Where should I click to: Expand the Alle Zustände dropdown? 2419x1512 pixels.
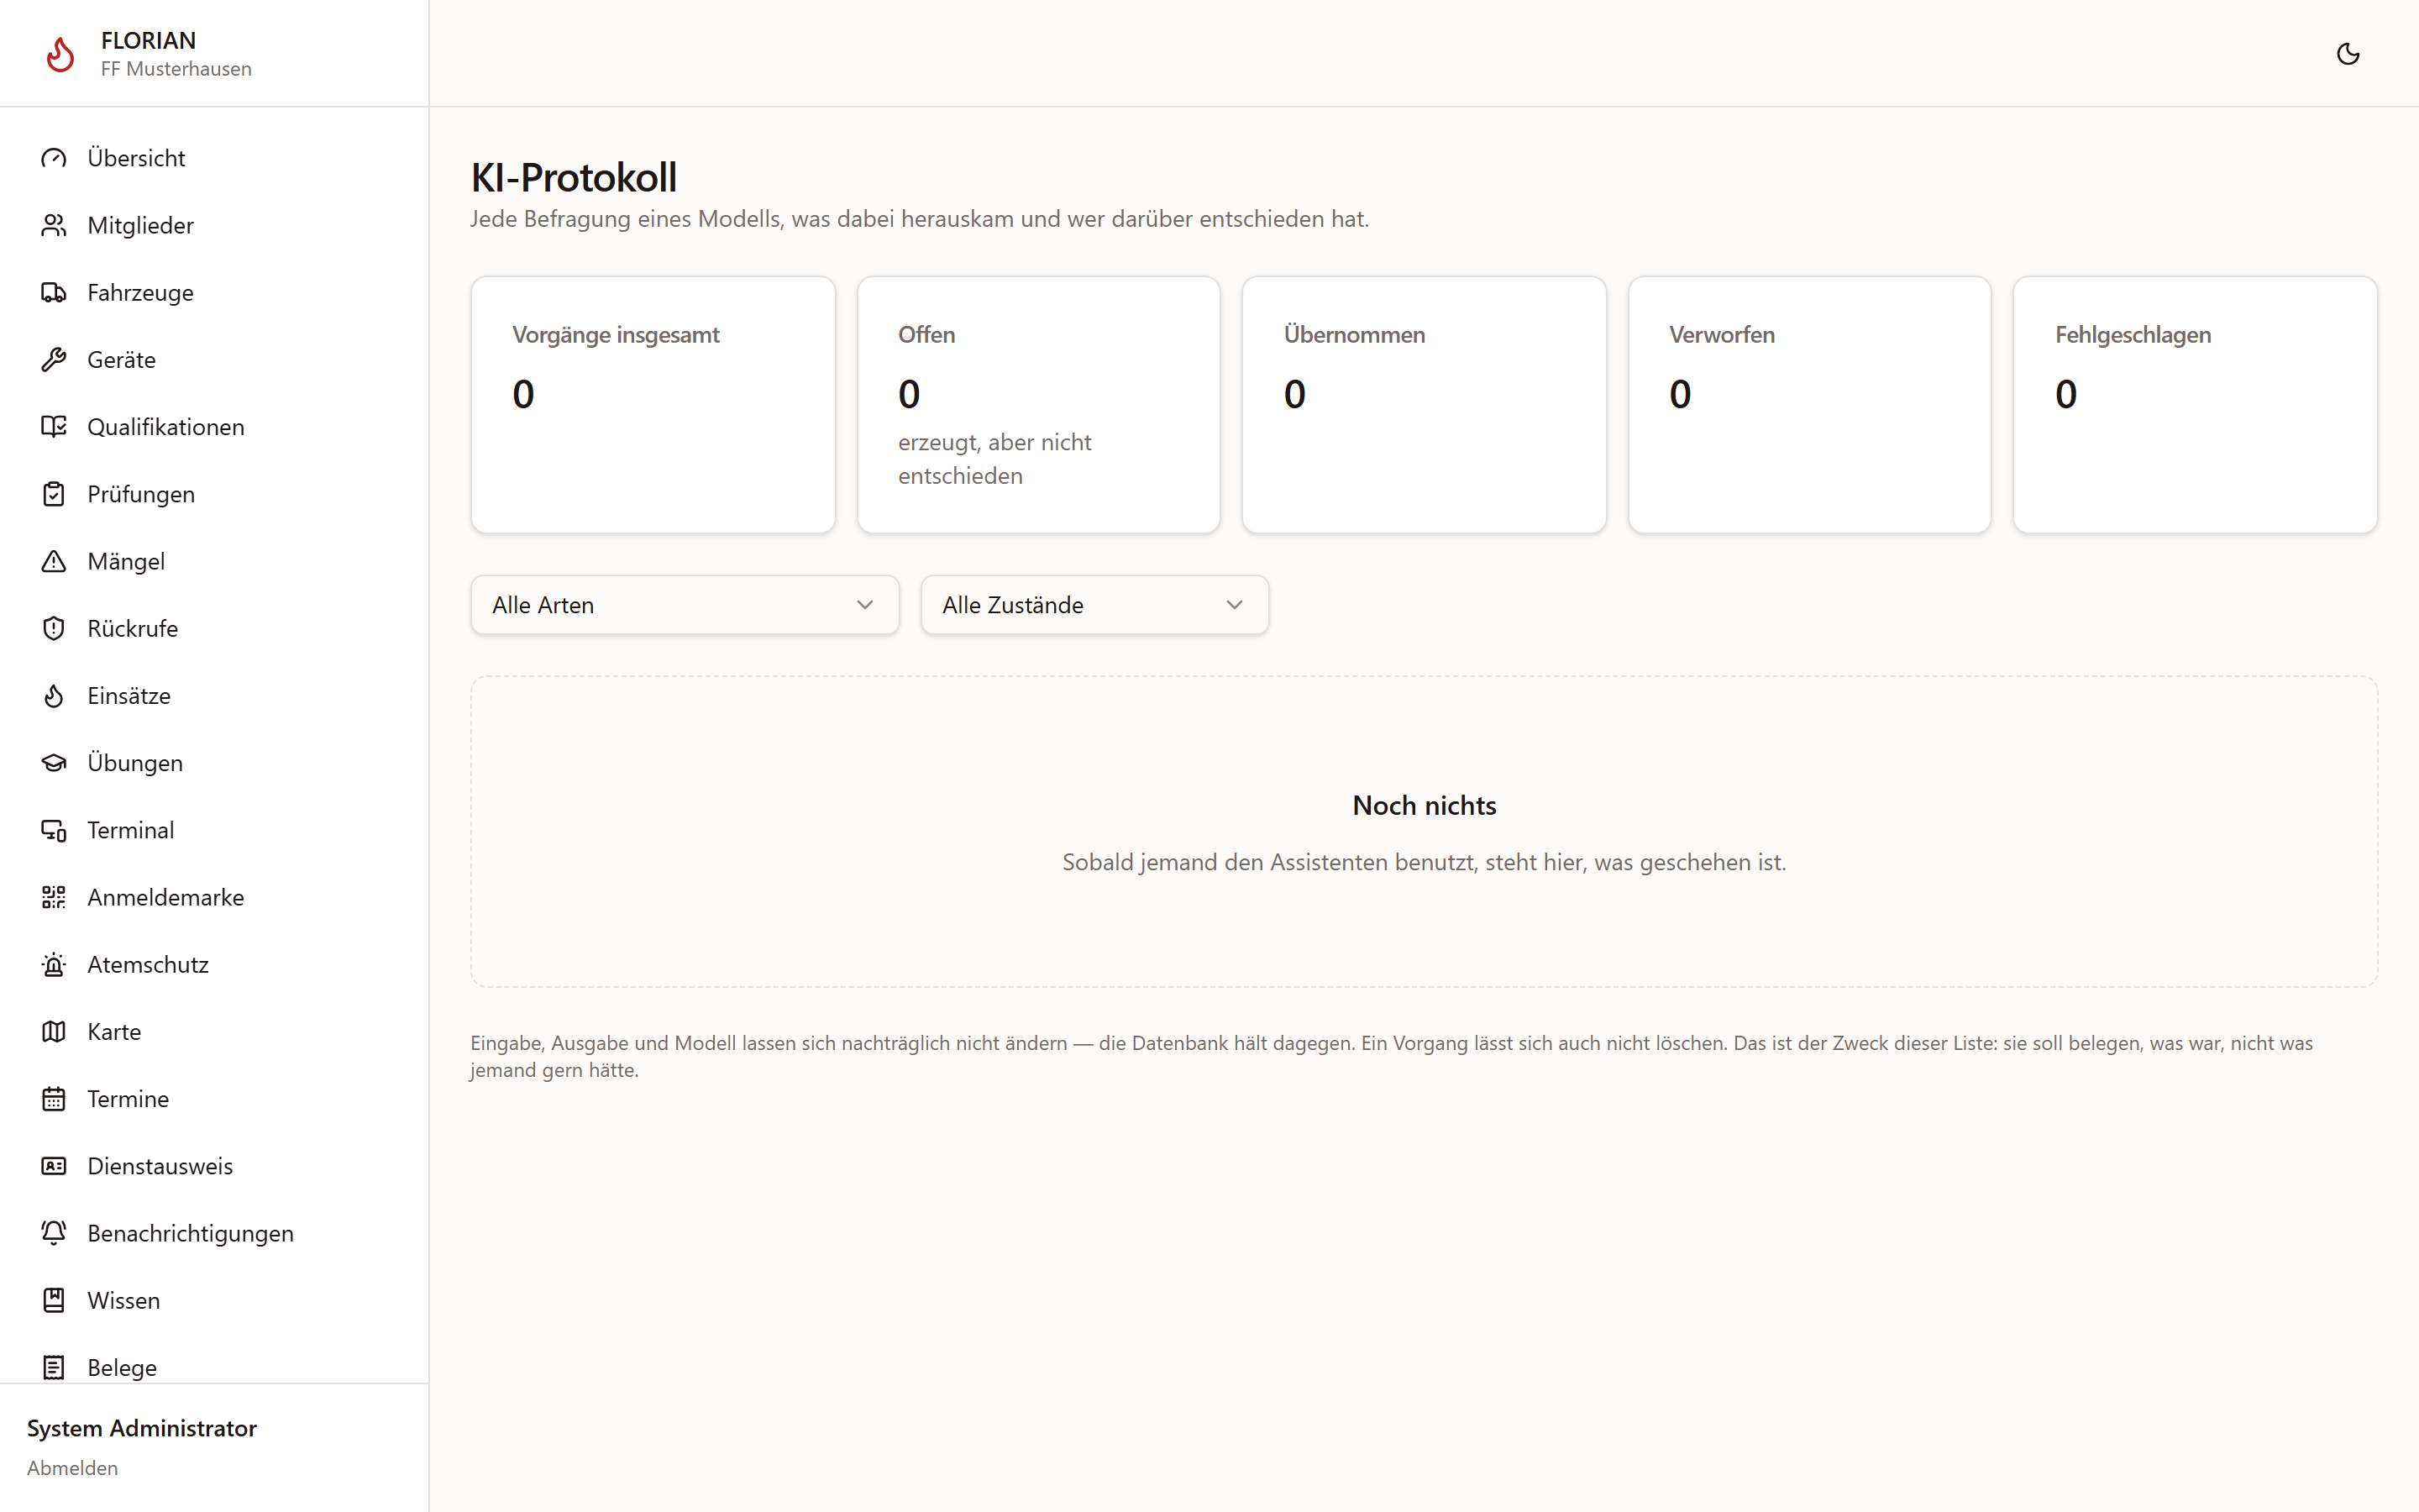pos(1094,605)
